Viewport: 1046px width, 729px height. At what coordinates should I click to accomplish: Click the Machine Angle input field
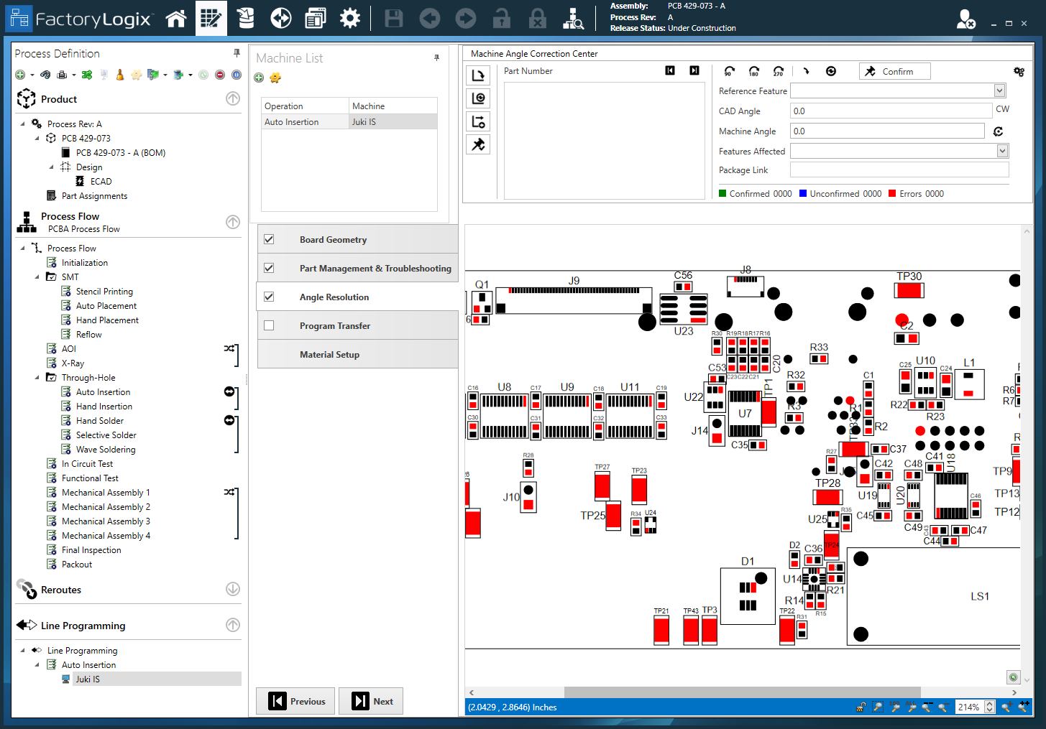coord(887,131)
